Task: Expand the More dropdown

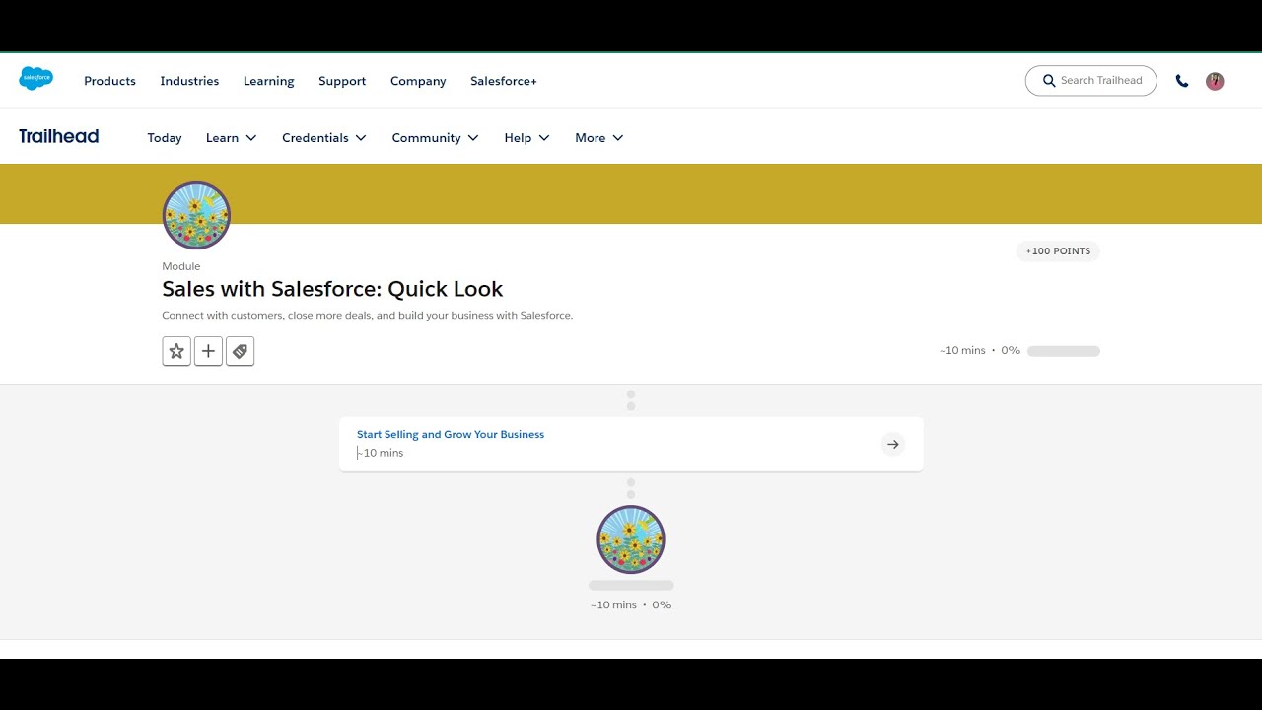Action: [599, 138]
